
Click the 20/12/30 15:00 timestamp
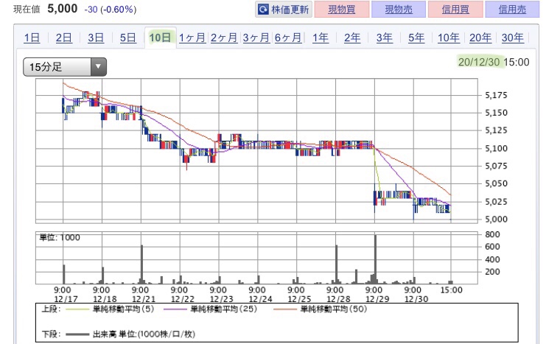494,62
